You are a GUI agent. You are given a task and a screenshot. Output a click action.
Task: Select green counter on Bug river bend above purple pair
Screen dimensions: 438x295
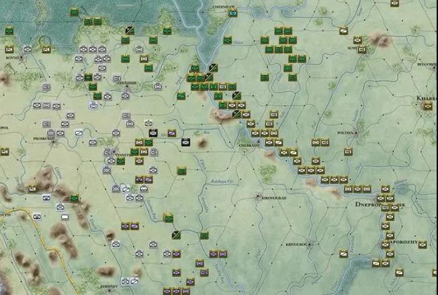pos(168,218)
